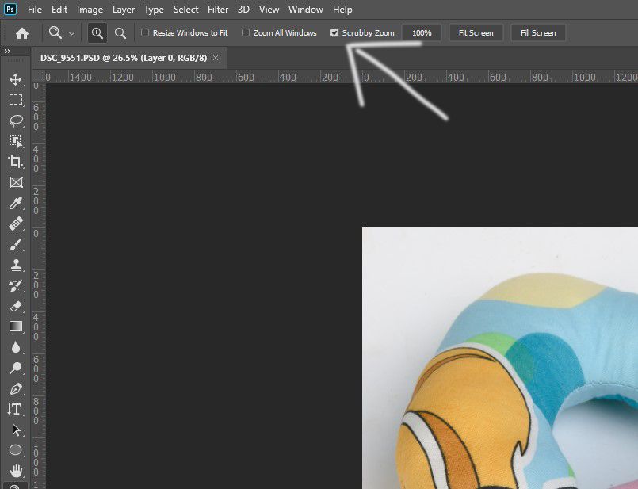This screenshot has height=489, width=638.
Task: Select the Eyedropper tool
Action: (x=16, y=203)
